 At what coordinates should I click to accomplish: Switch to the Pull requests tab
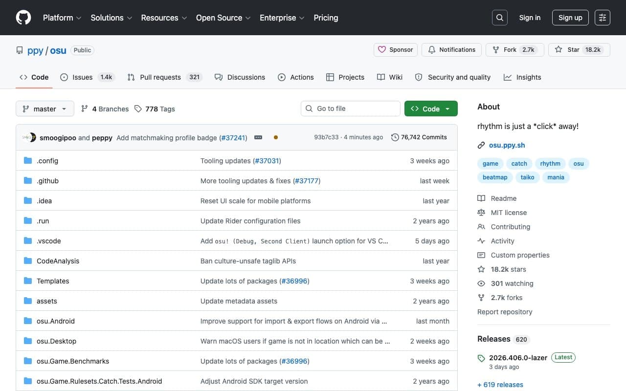click(x=165, y=77)
